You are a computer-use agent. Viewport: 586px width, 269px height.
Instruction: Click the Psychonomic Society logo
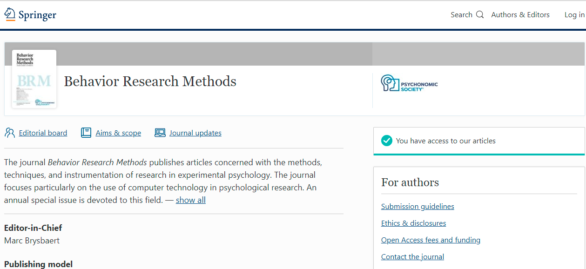point(409,83)
